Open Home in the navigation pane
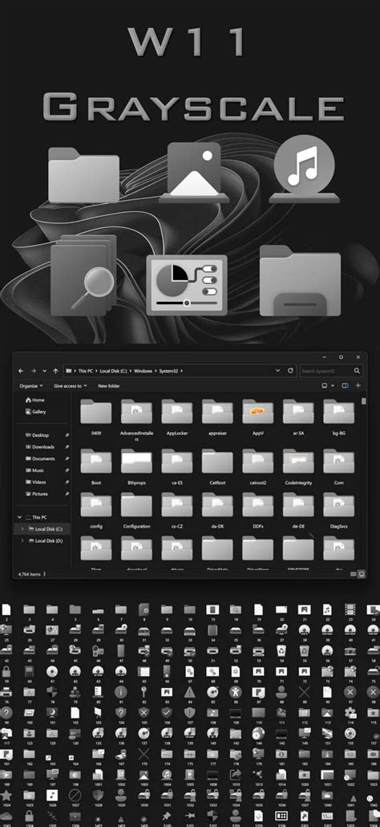 pos(34,400)
